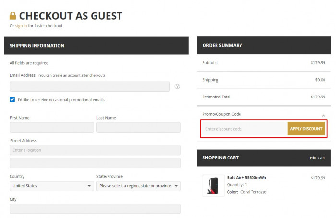This screenshot has width=336, height=218.
Task: Click the Bolt Air+ product thumbnail
Action: 213,186
